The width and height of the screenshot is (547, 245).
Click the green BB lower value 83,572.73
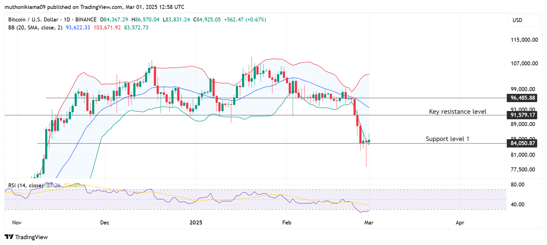pyautogui.click(x=136, y=28)
